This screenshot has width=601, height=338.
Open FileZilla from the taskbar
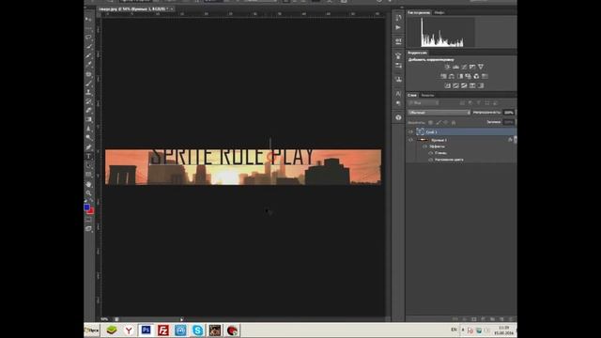(163, 330)
